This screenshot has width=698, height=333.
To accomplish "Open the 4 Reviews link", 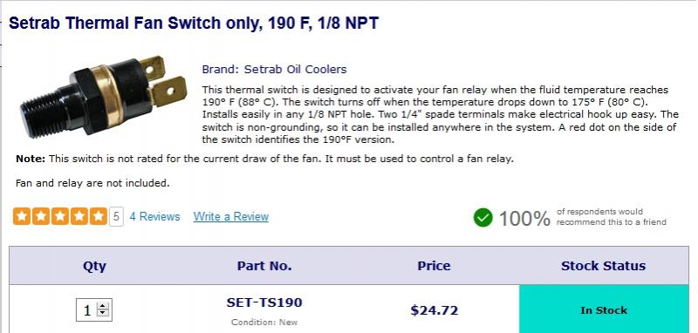I will (x=155, y=216).
